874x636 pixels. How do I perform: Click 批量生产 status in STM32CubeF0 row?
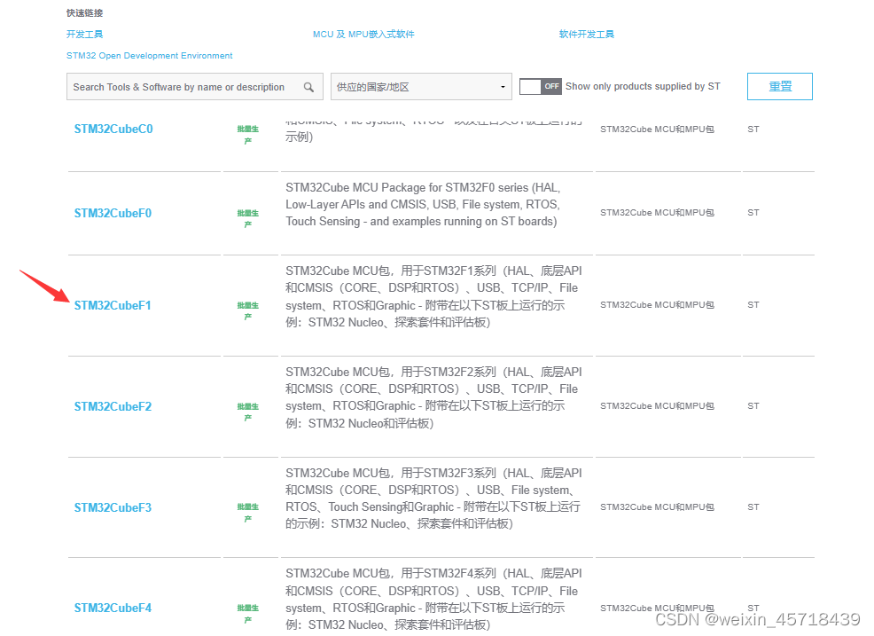[x=248, y=218]
